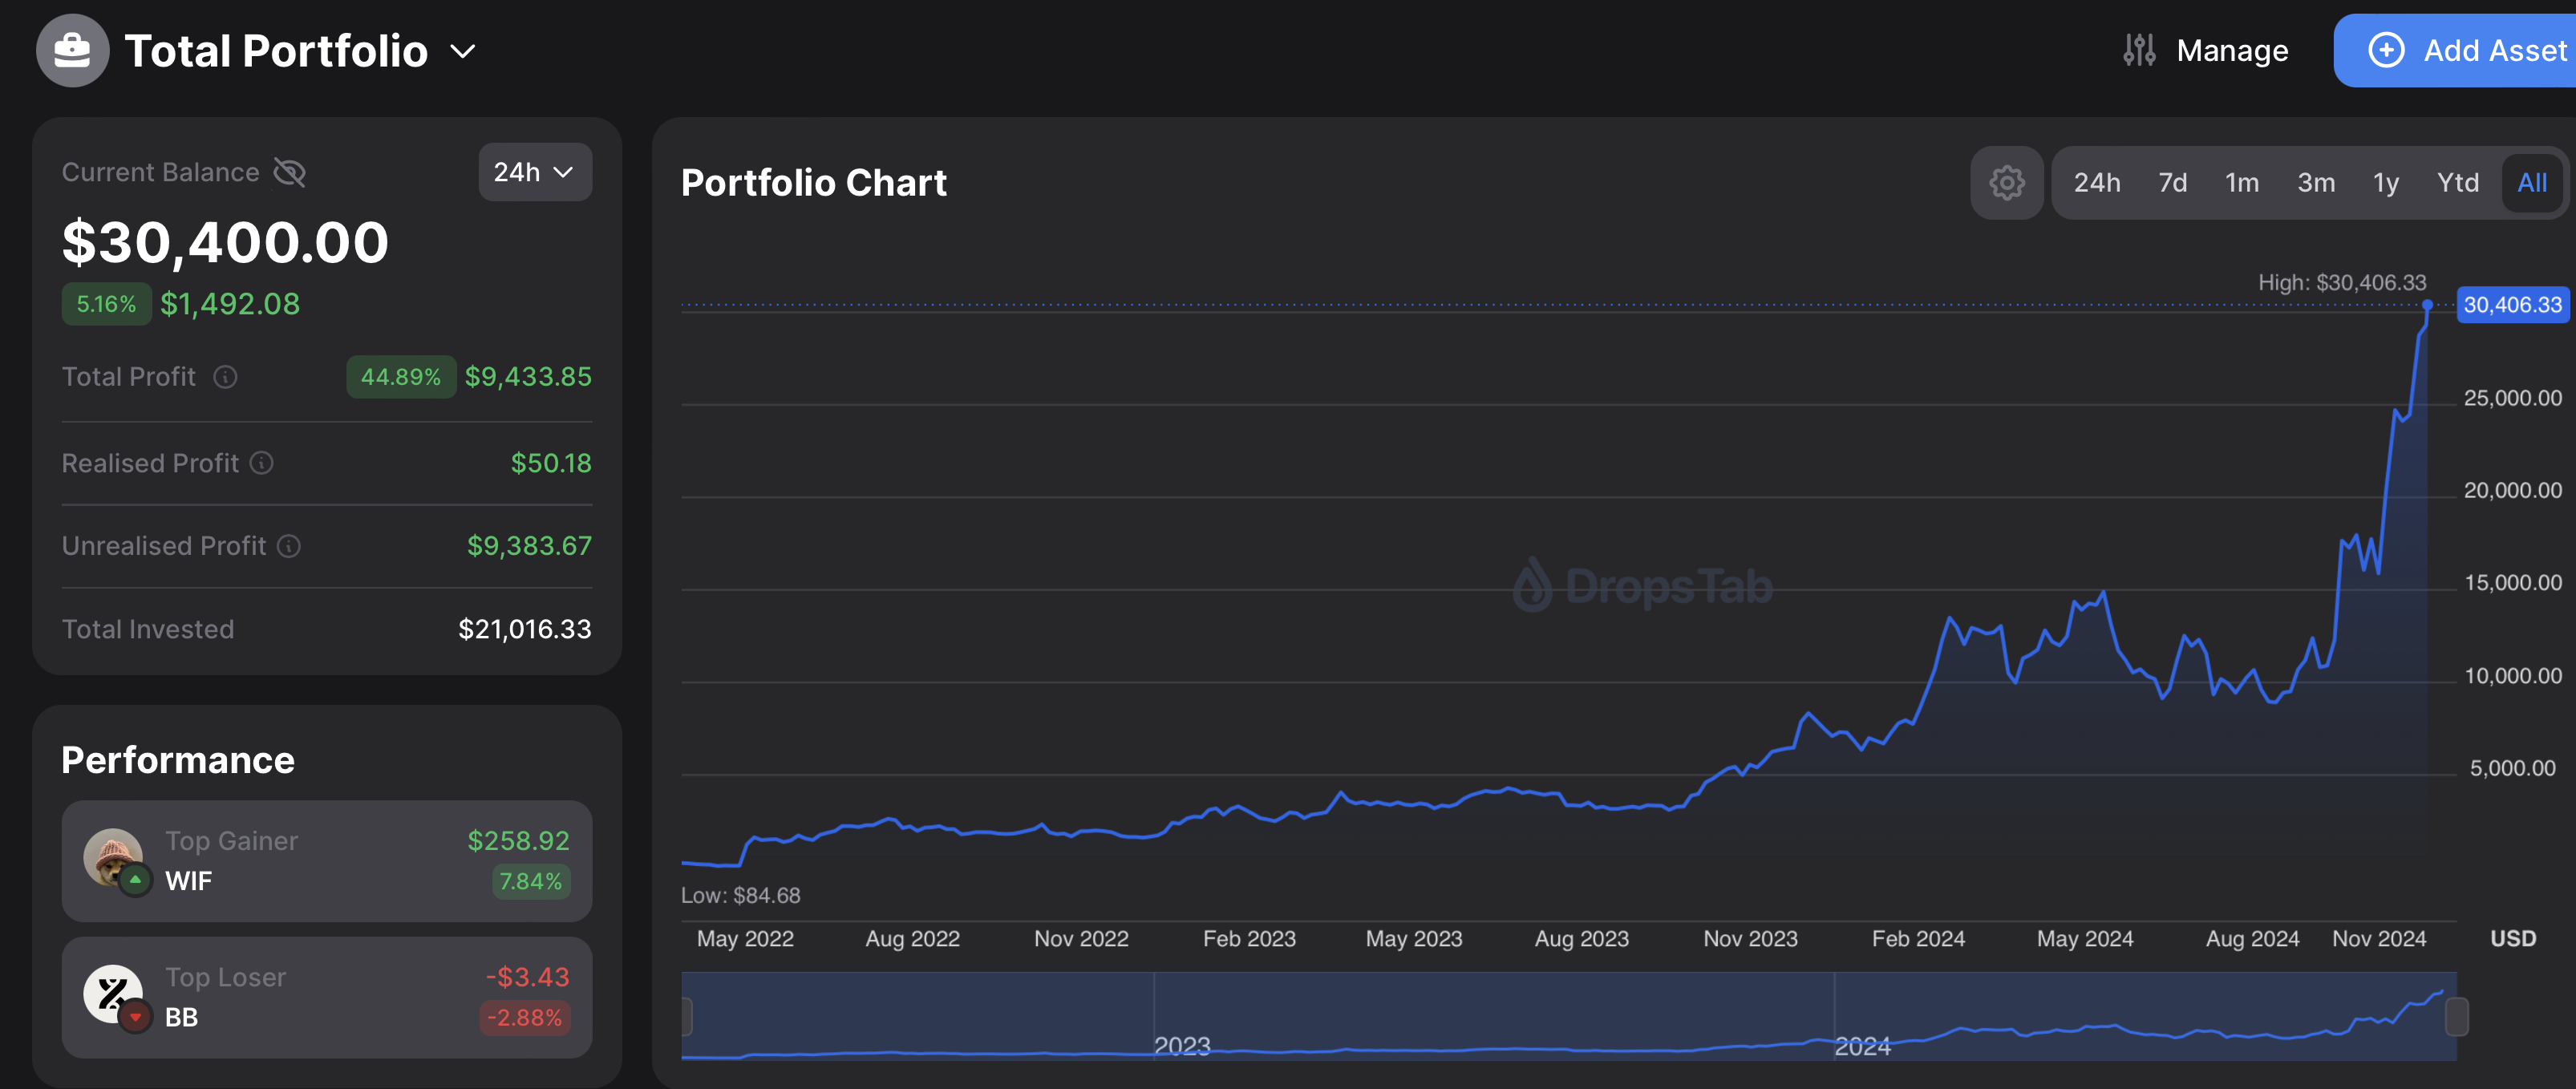Image resolution: width=2576 pixels, height=1089 pixels.
Task: Select the All chart range
Action: 2531,183
